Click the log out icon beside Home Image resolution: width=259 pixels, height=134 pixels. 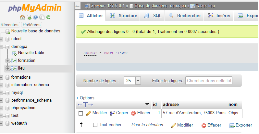[29, 17]
